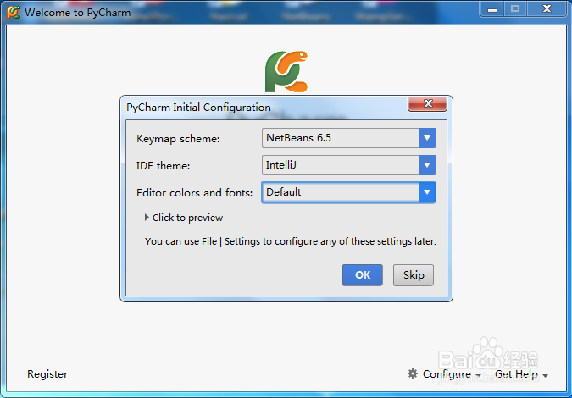Screen dimensions: 572x398
Task: Close the Welcome to PyCharm window
Action: pos(547,9)
